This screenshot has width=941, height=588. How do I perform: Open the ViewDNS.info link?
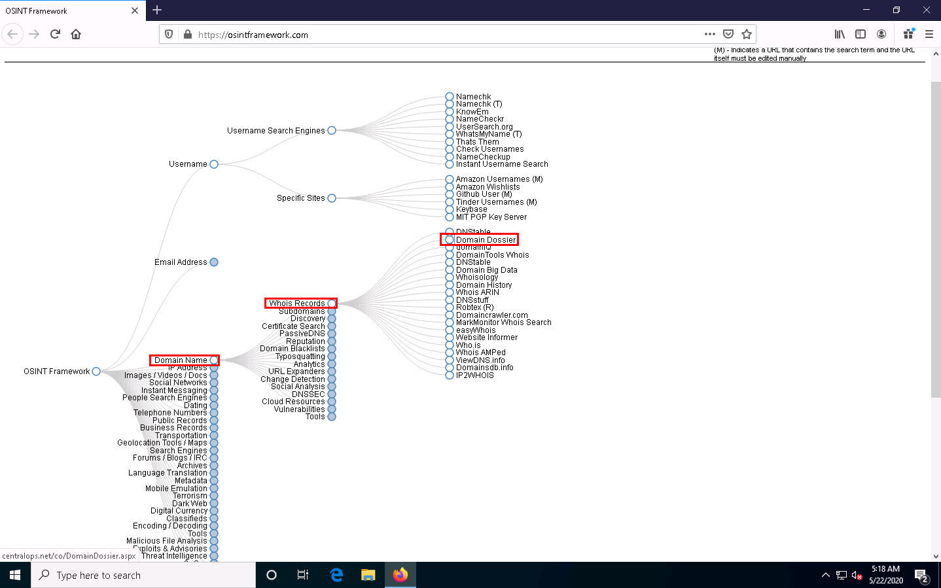coord(480,360)
